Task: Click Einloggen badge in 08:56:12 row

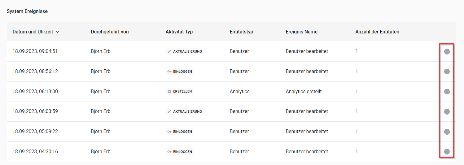Action: tap(180, 72)
